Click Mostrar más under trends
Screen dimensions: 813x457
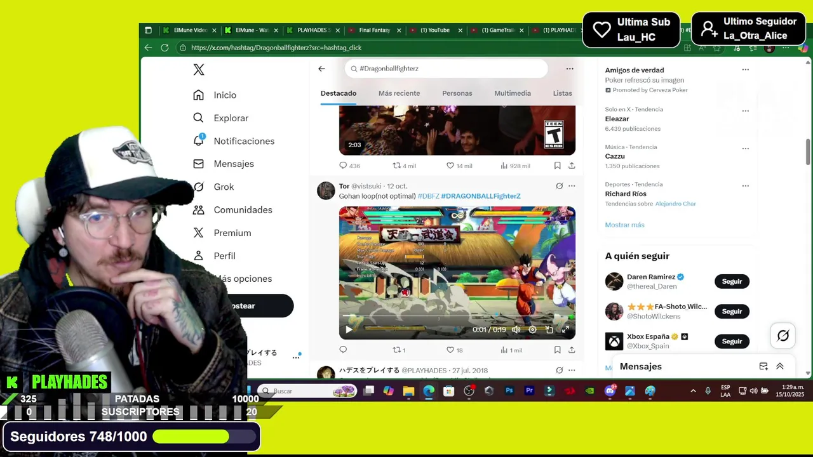[x=624, y=225]
